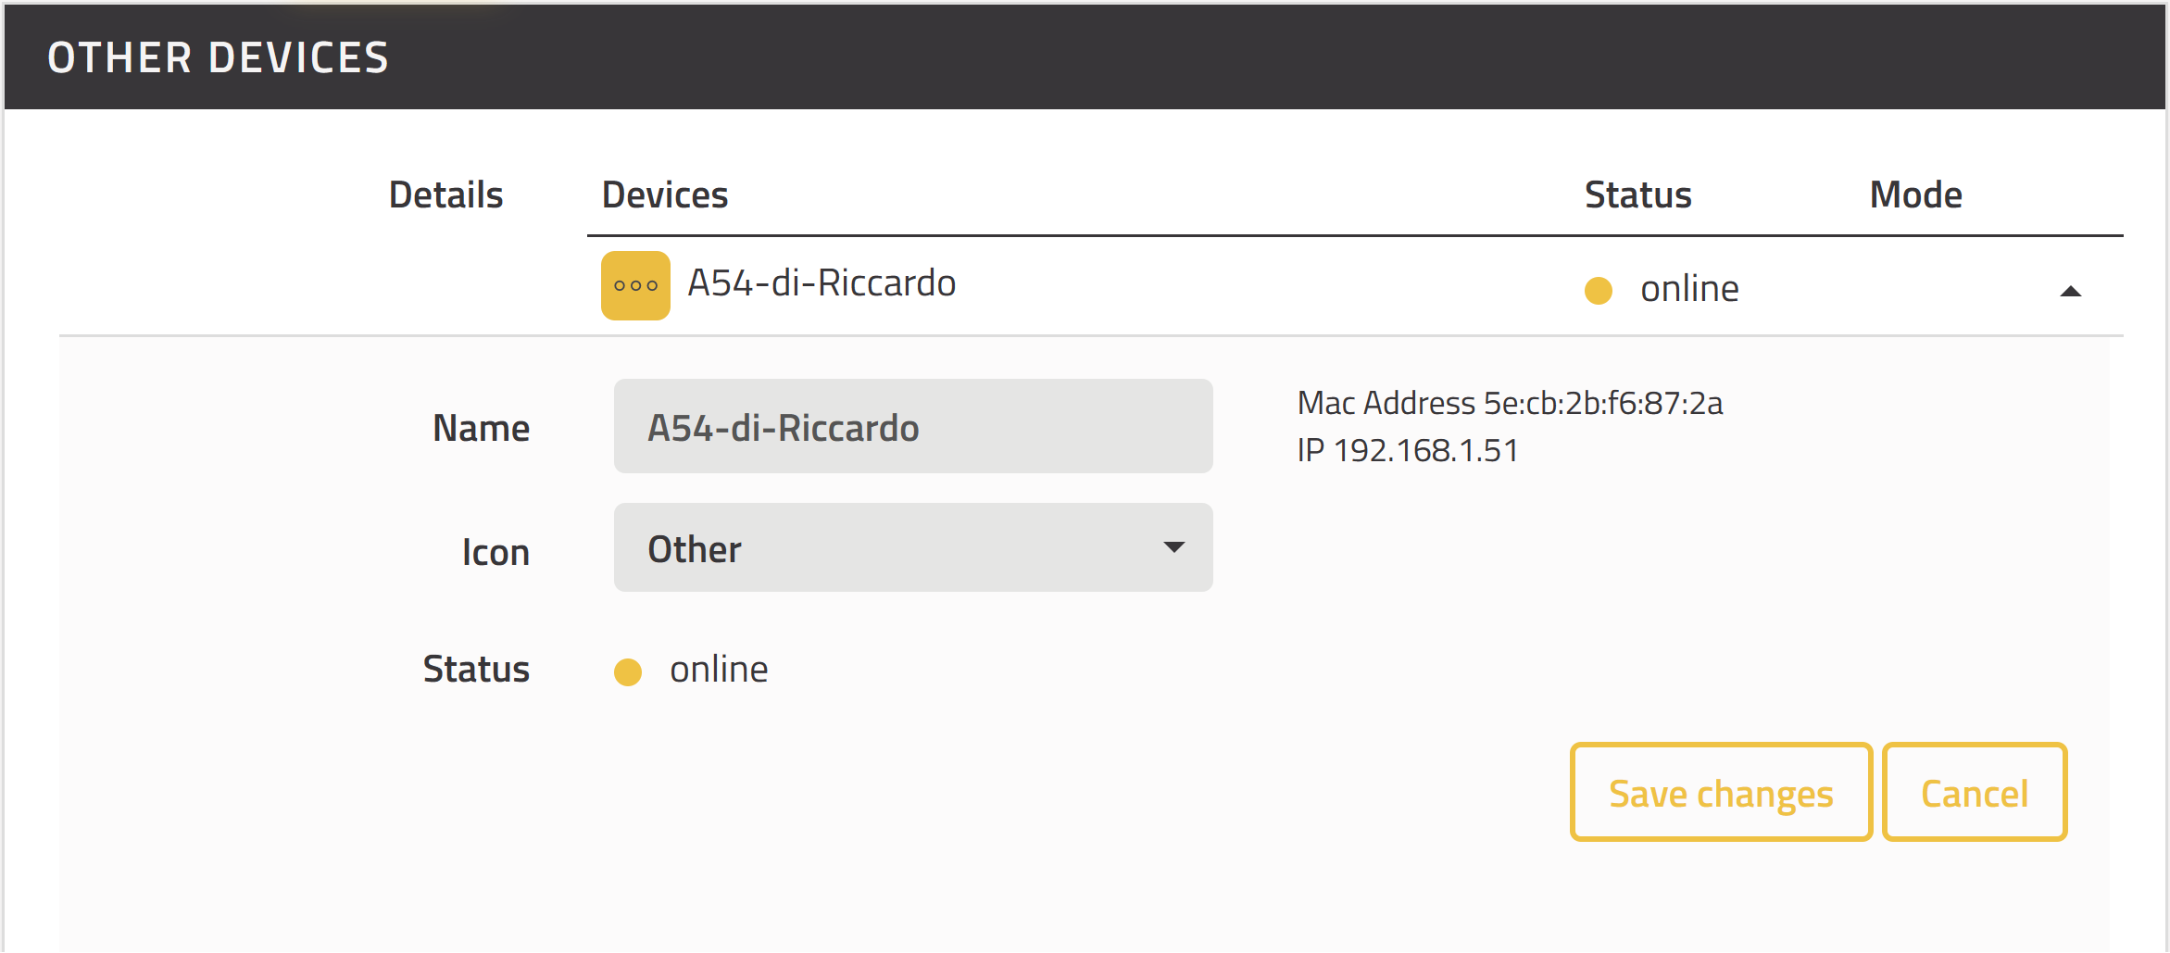Click the Name input field
Viewport: 2170px width, 953px height.
(913, 426)
